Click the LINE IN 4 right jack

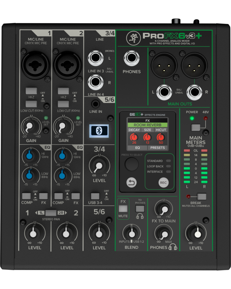[96, 82]
